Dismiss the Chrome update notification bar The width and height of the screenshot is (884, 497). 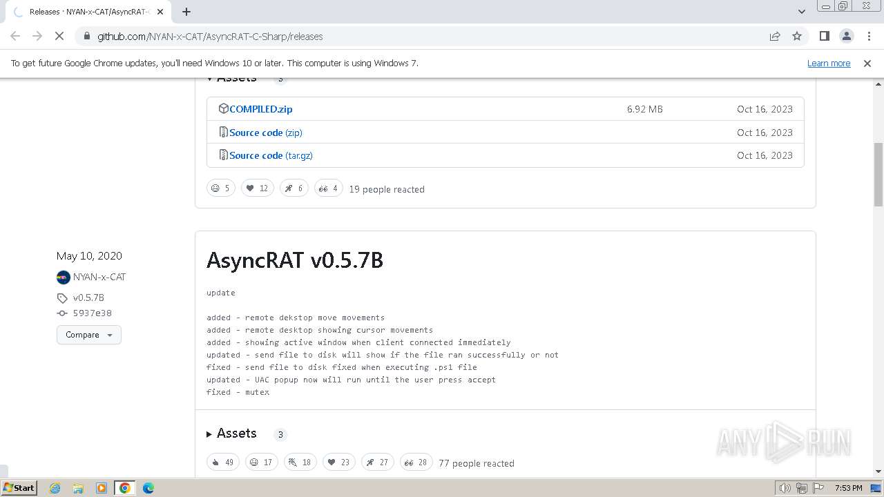(x=867, y=63)
